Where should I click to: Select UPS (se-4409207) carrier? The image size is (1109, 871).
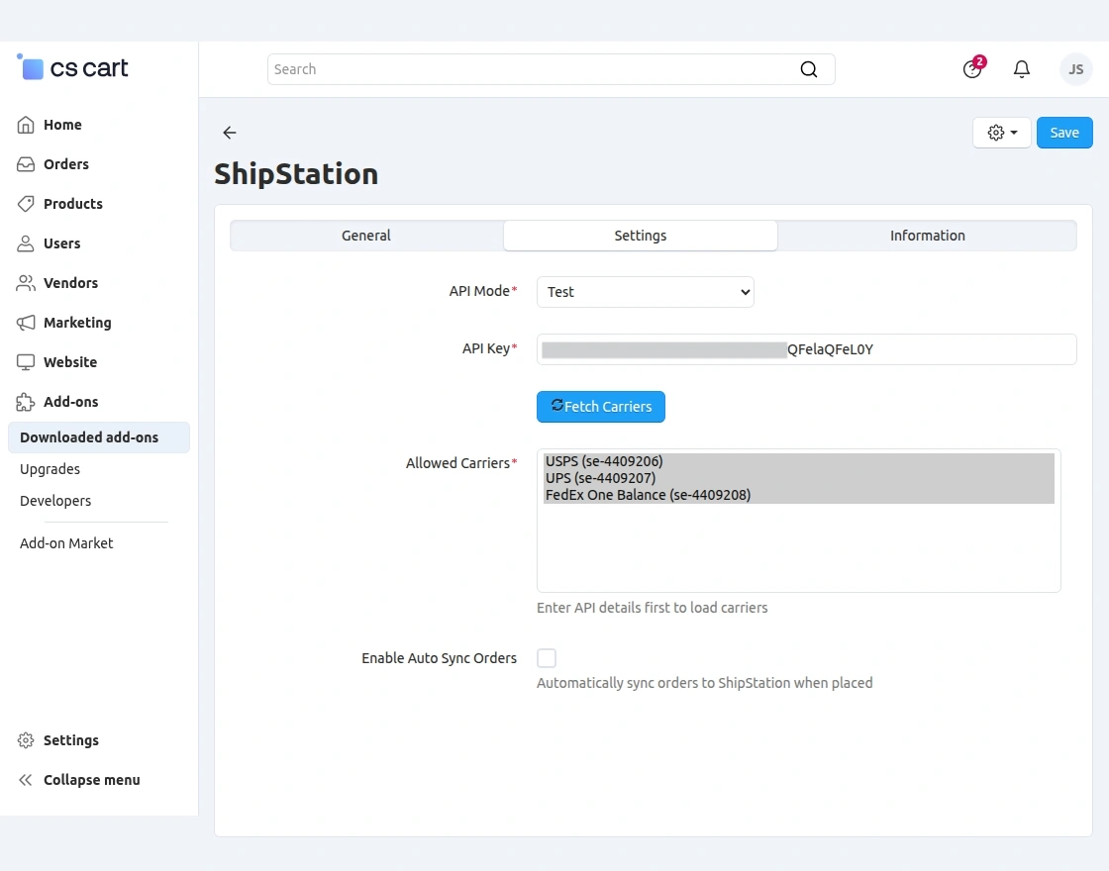798,478
